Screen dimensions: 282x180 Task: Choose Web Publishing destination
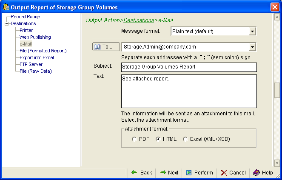pos(35,37)
